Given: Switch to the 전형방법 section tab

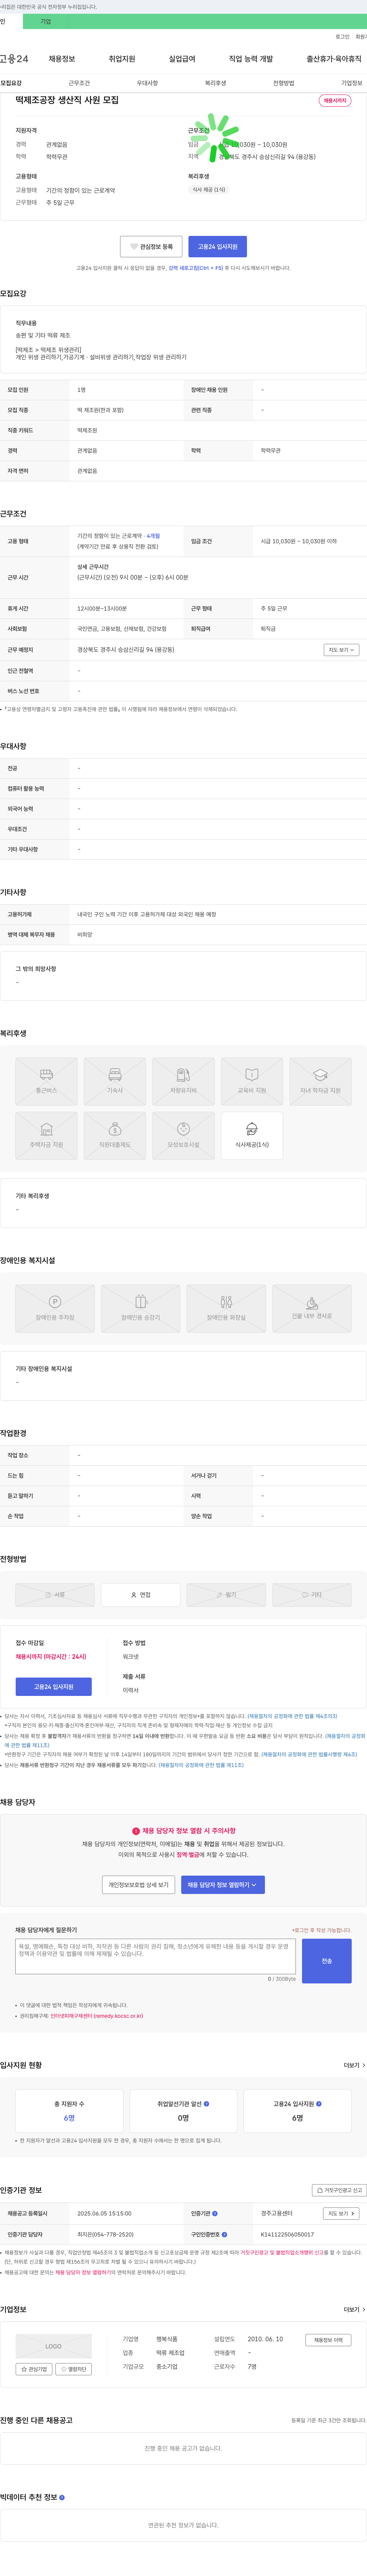Looking at the screenshot, I should (x=284, y=83).
